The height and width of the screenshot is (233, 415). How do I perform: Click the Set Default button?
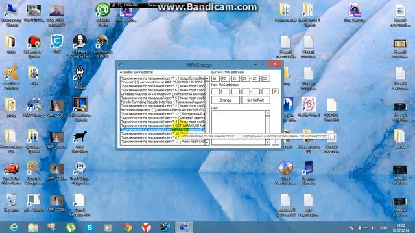255,100
